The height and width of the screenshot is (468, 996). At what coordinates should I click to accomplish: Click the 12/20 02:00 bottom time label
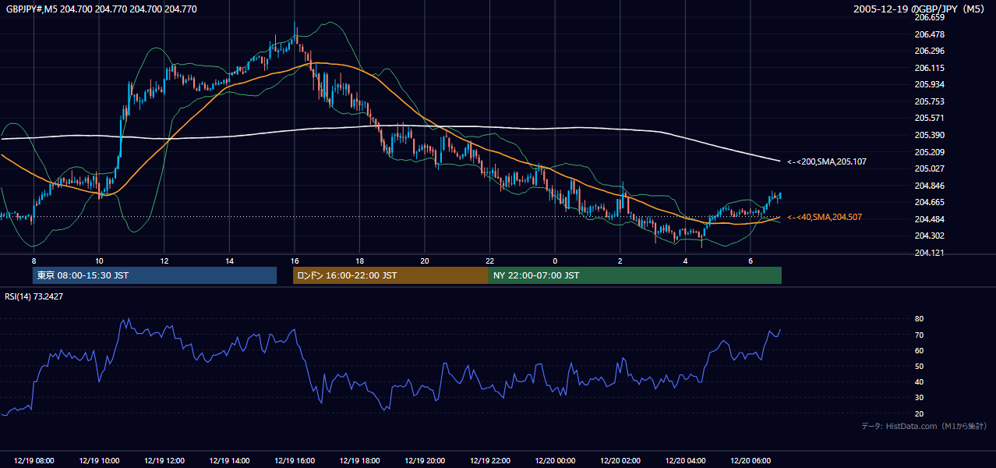[x=620, y=461]
